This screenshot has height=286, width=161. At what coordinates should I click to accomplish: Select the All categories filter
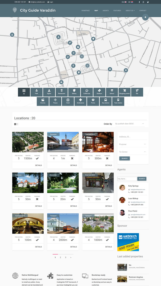click(x=24, y=92)
